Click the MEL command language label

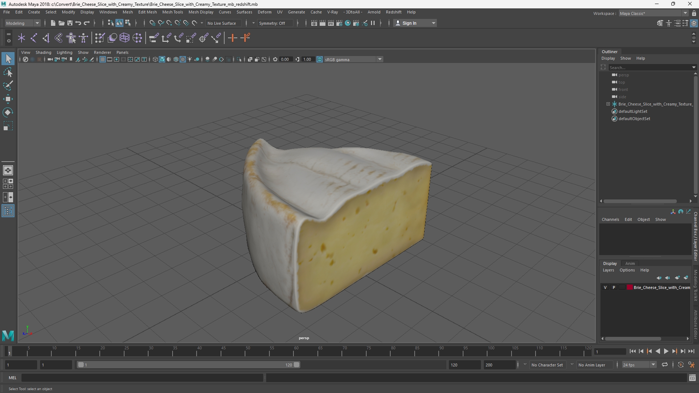[x=13, y=378]
